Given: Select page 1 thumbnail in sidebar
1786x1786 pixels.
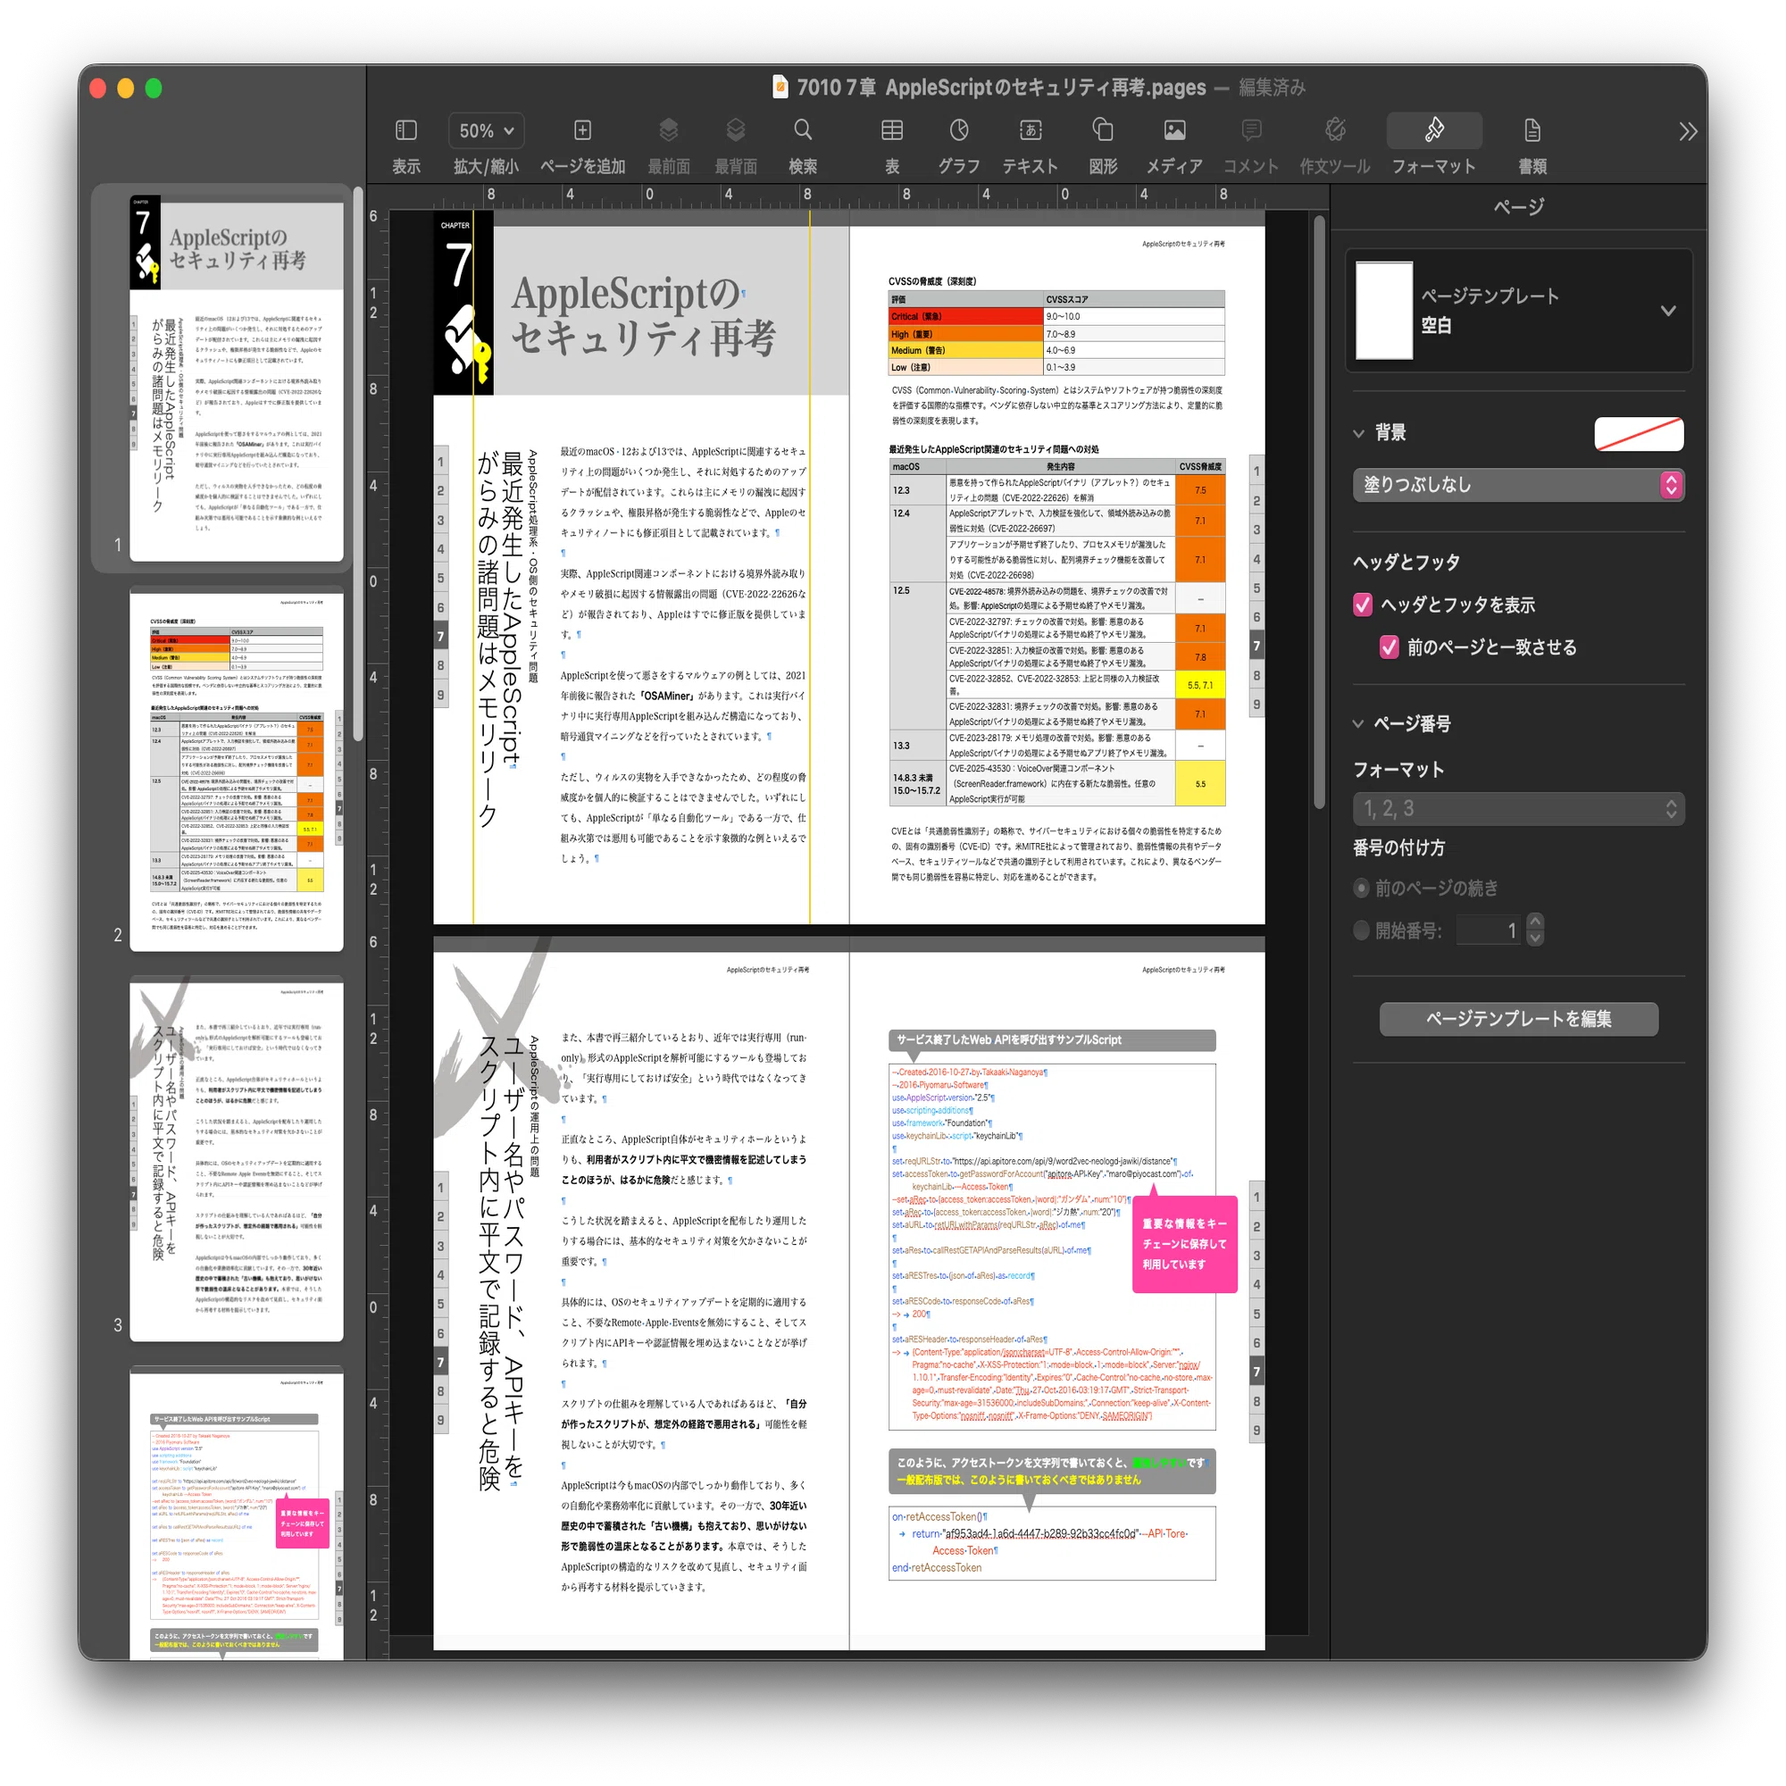Looking at the screenshot, I should (237, 377).
